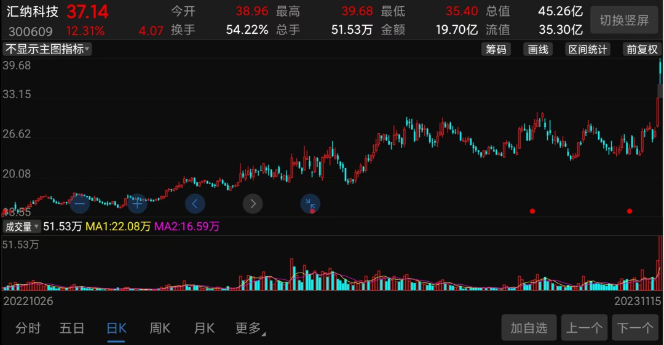
Task: Click the current price 37.14
Action: 87,12
